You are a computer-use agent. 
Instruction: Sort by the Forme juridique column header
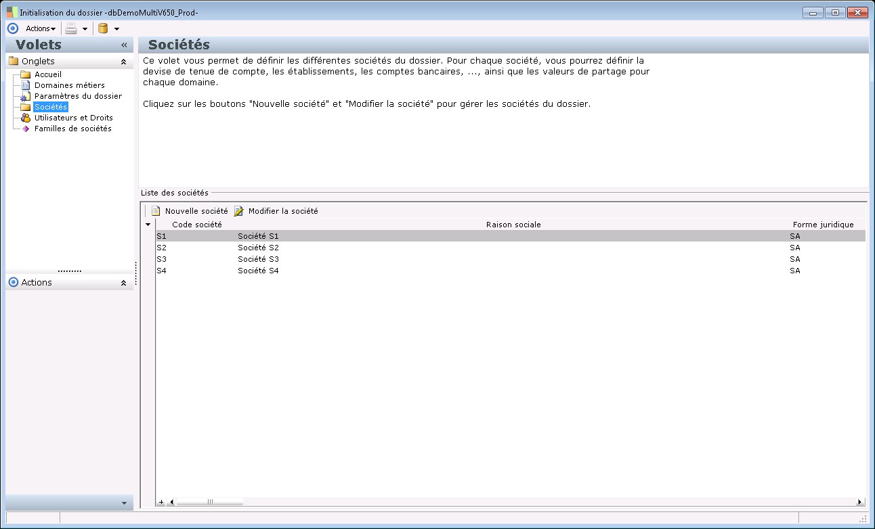pyautogui.click(x=824, y=225)
